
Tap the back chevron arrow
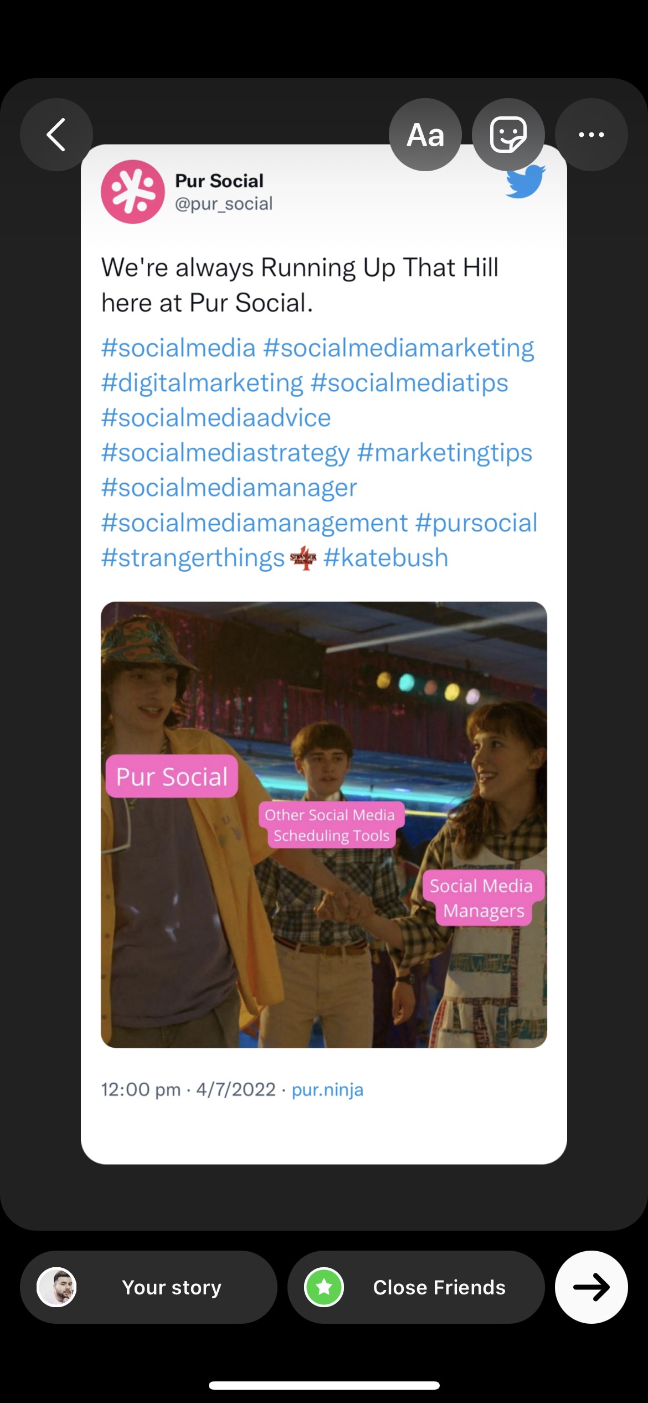coord(56,135)
